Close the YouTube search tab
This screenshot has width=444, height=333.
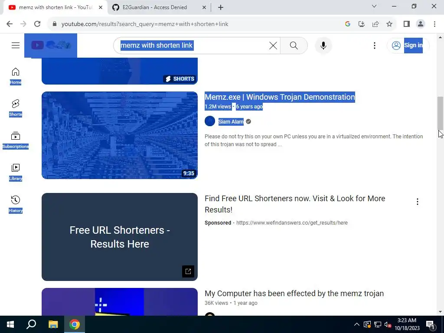tap(101, 8)
